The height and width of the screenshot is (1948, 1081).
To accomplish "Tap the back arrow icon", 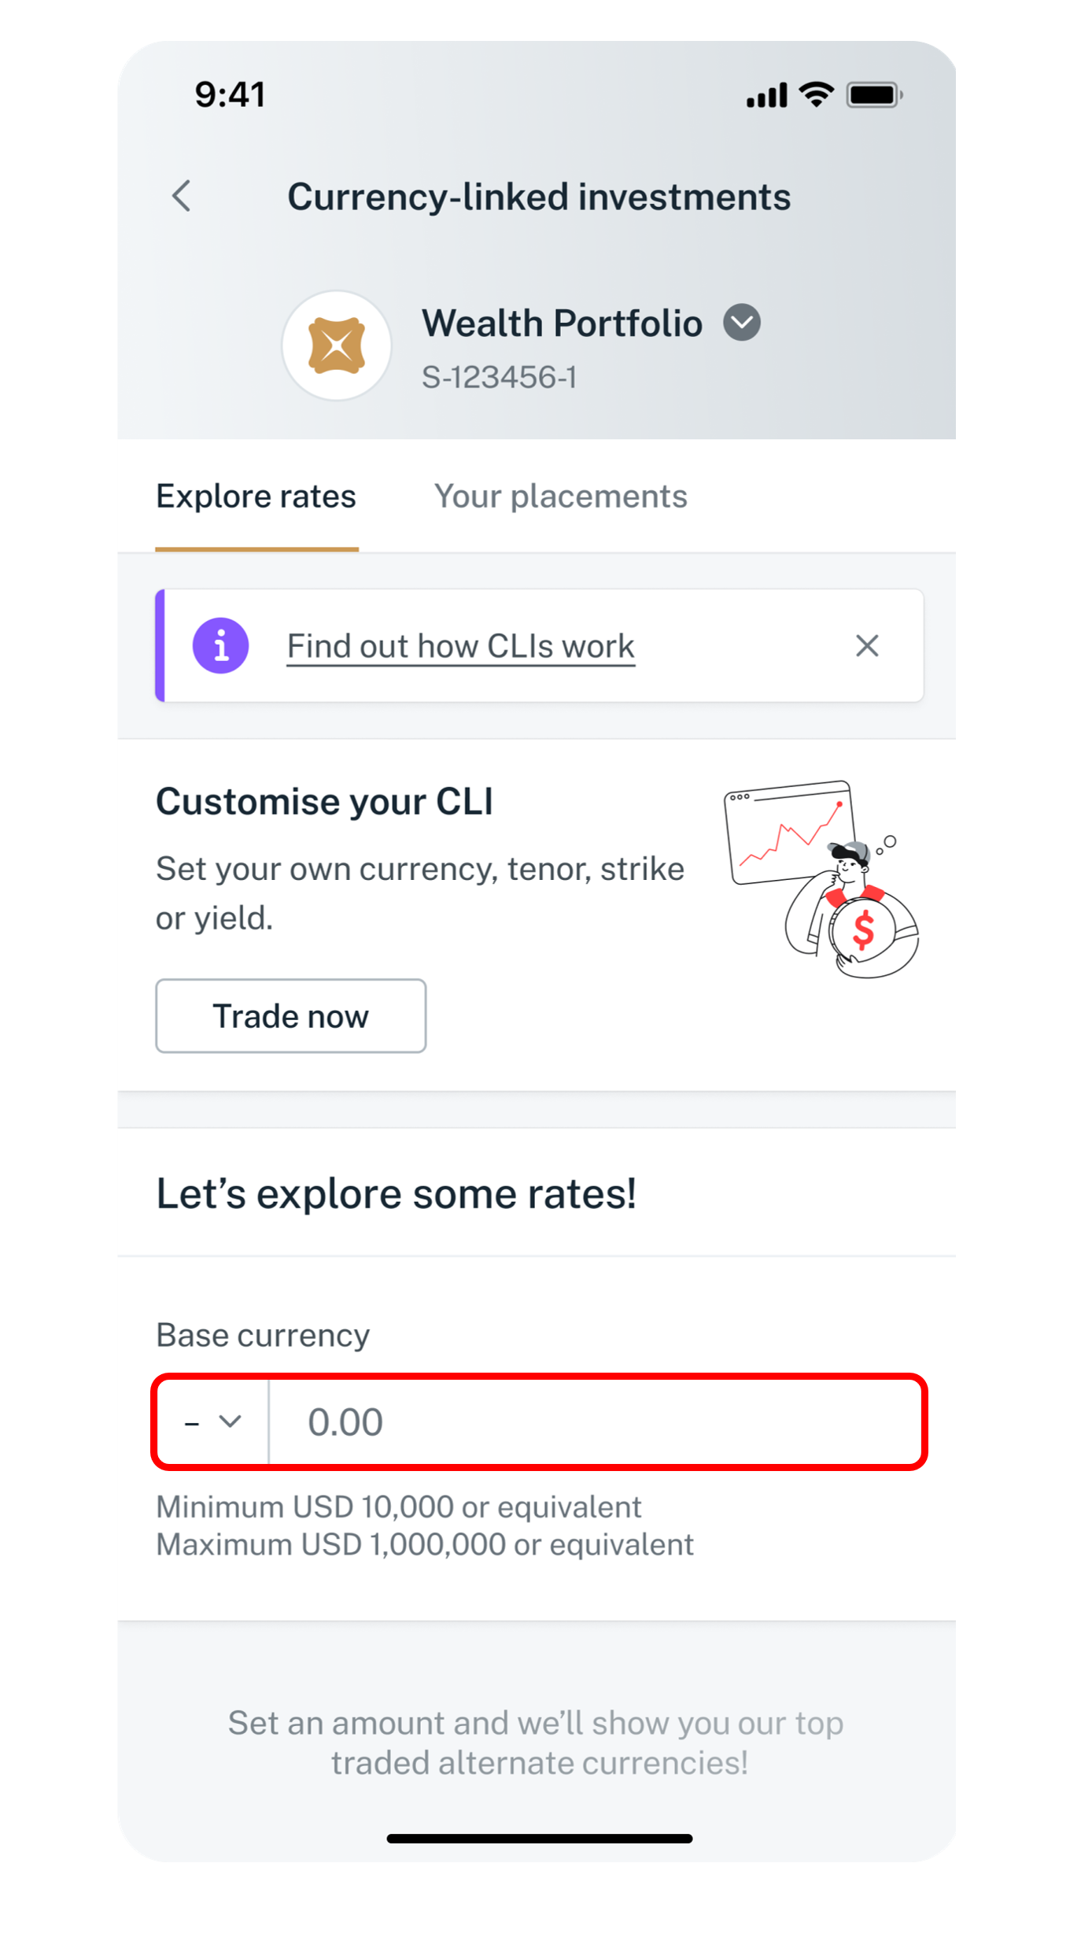I will 182,196.
